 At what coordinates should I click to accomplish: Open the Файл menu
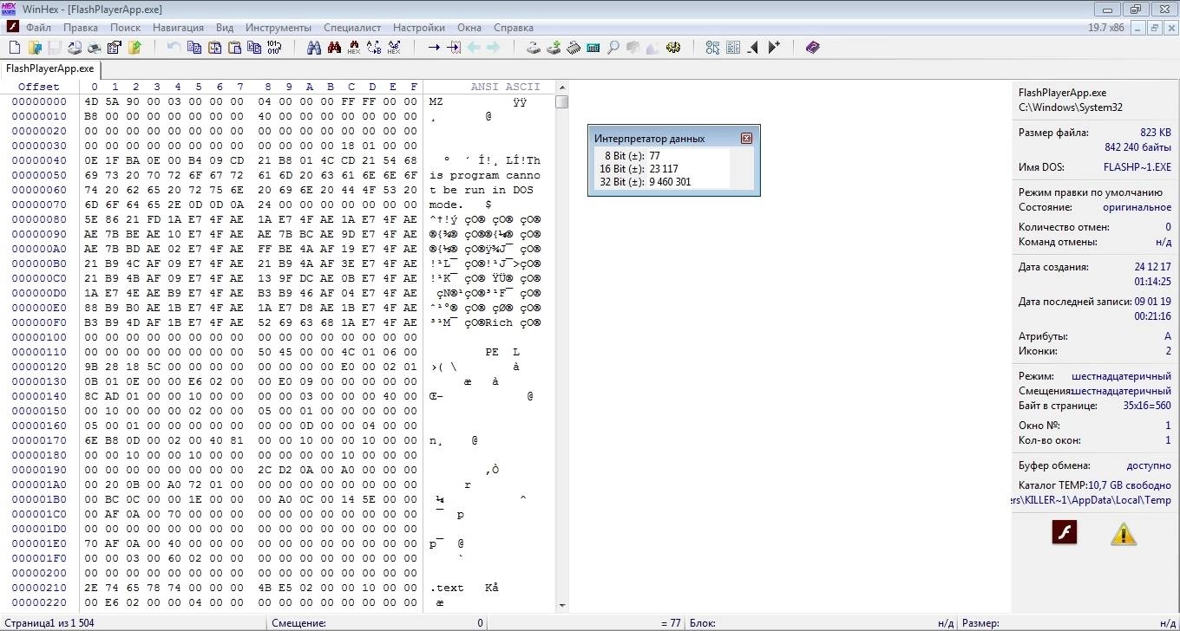39,28
